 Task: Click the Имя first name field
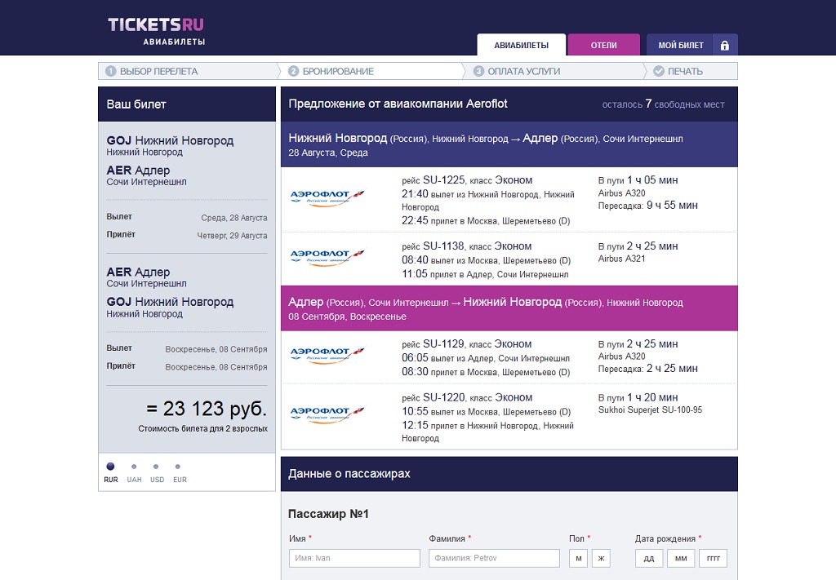click(354, 558)
